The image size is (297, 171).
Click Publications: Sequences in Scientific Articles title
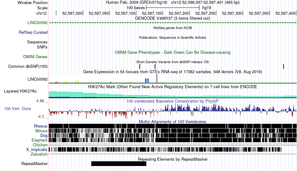(x=173, y=38)
